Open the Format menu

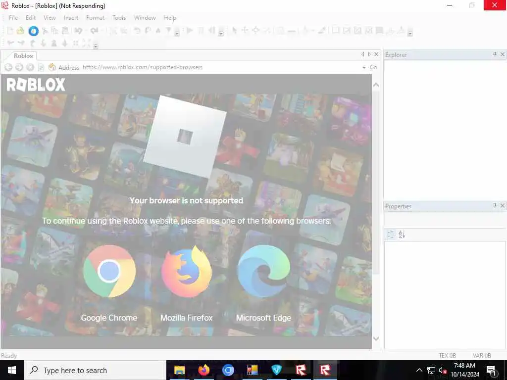tap(96, 18)
